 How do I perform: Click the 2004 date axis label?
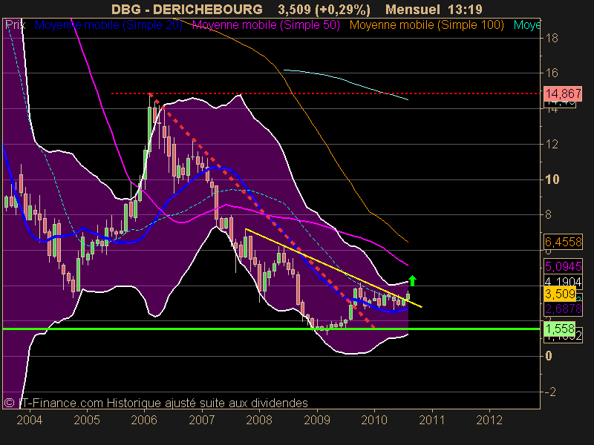click(29, 420)
